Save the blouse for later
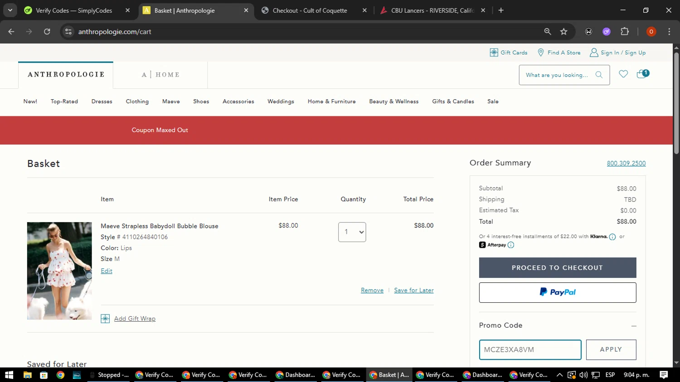This screenshot has height=382, width=680. (x=414, y=290)
